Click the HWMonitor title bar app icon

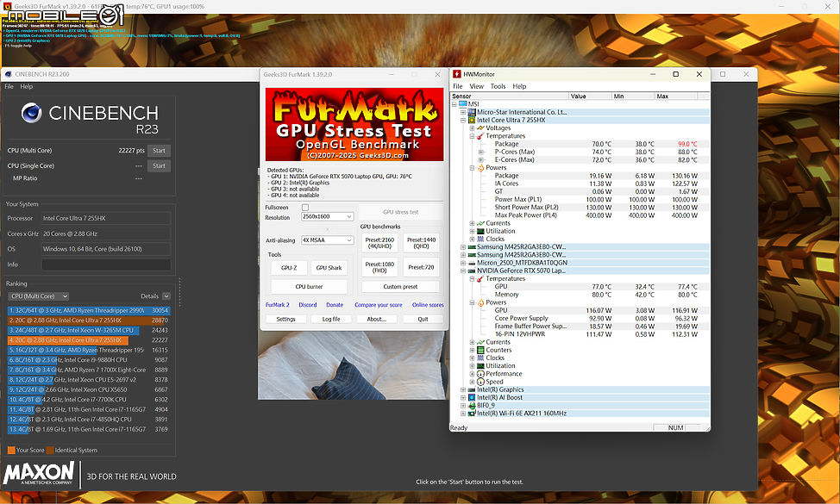point(457,74)
